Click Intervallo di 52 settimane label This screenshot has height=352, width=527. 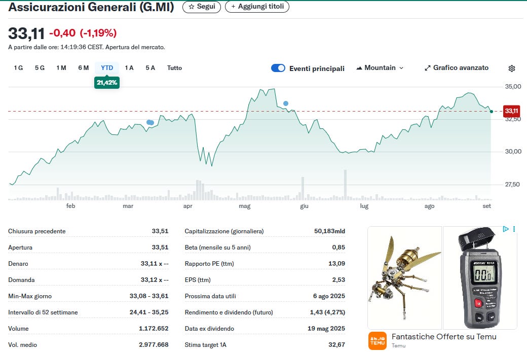pyautogui.click(x=43, y=312)
